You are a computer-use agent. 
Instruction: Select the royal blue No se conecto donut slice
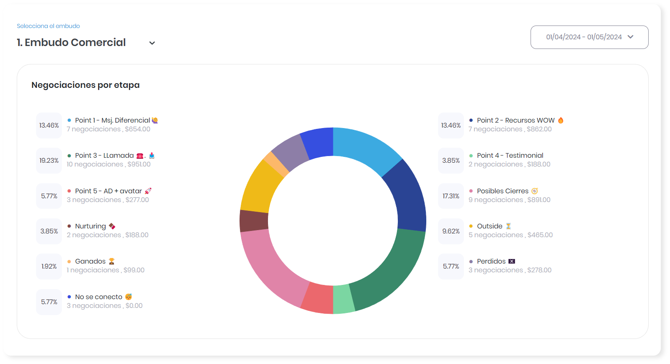tap(318, 143)
